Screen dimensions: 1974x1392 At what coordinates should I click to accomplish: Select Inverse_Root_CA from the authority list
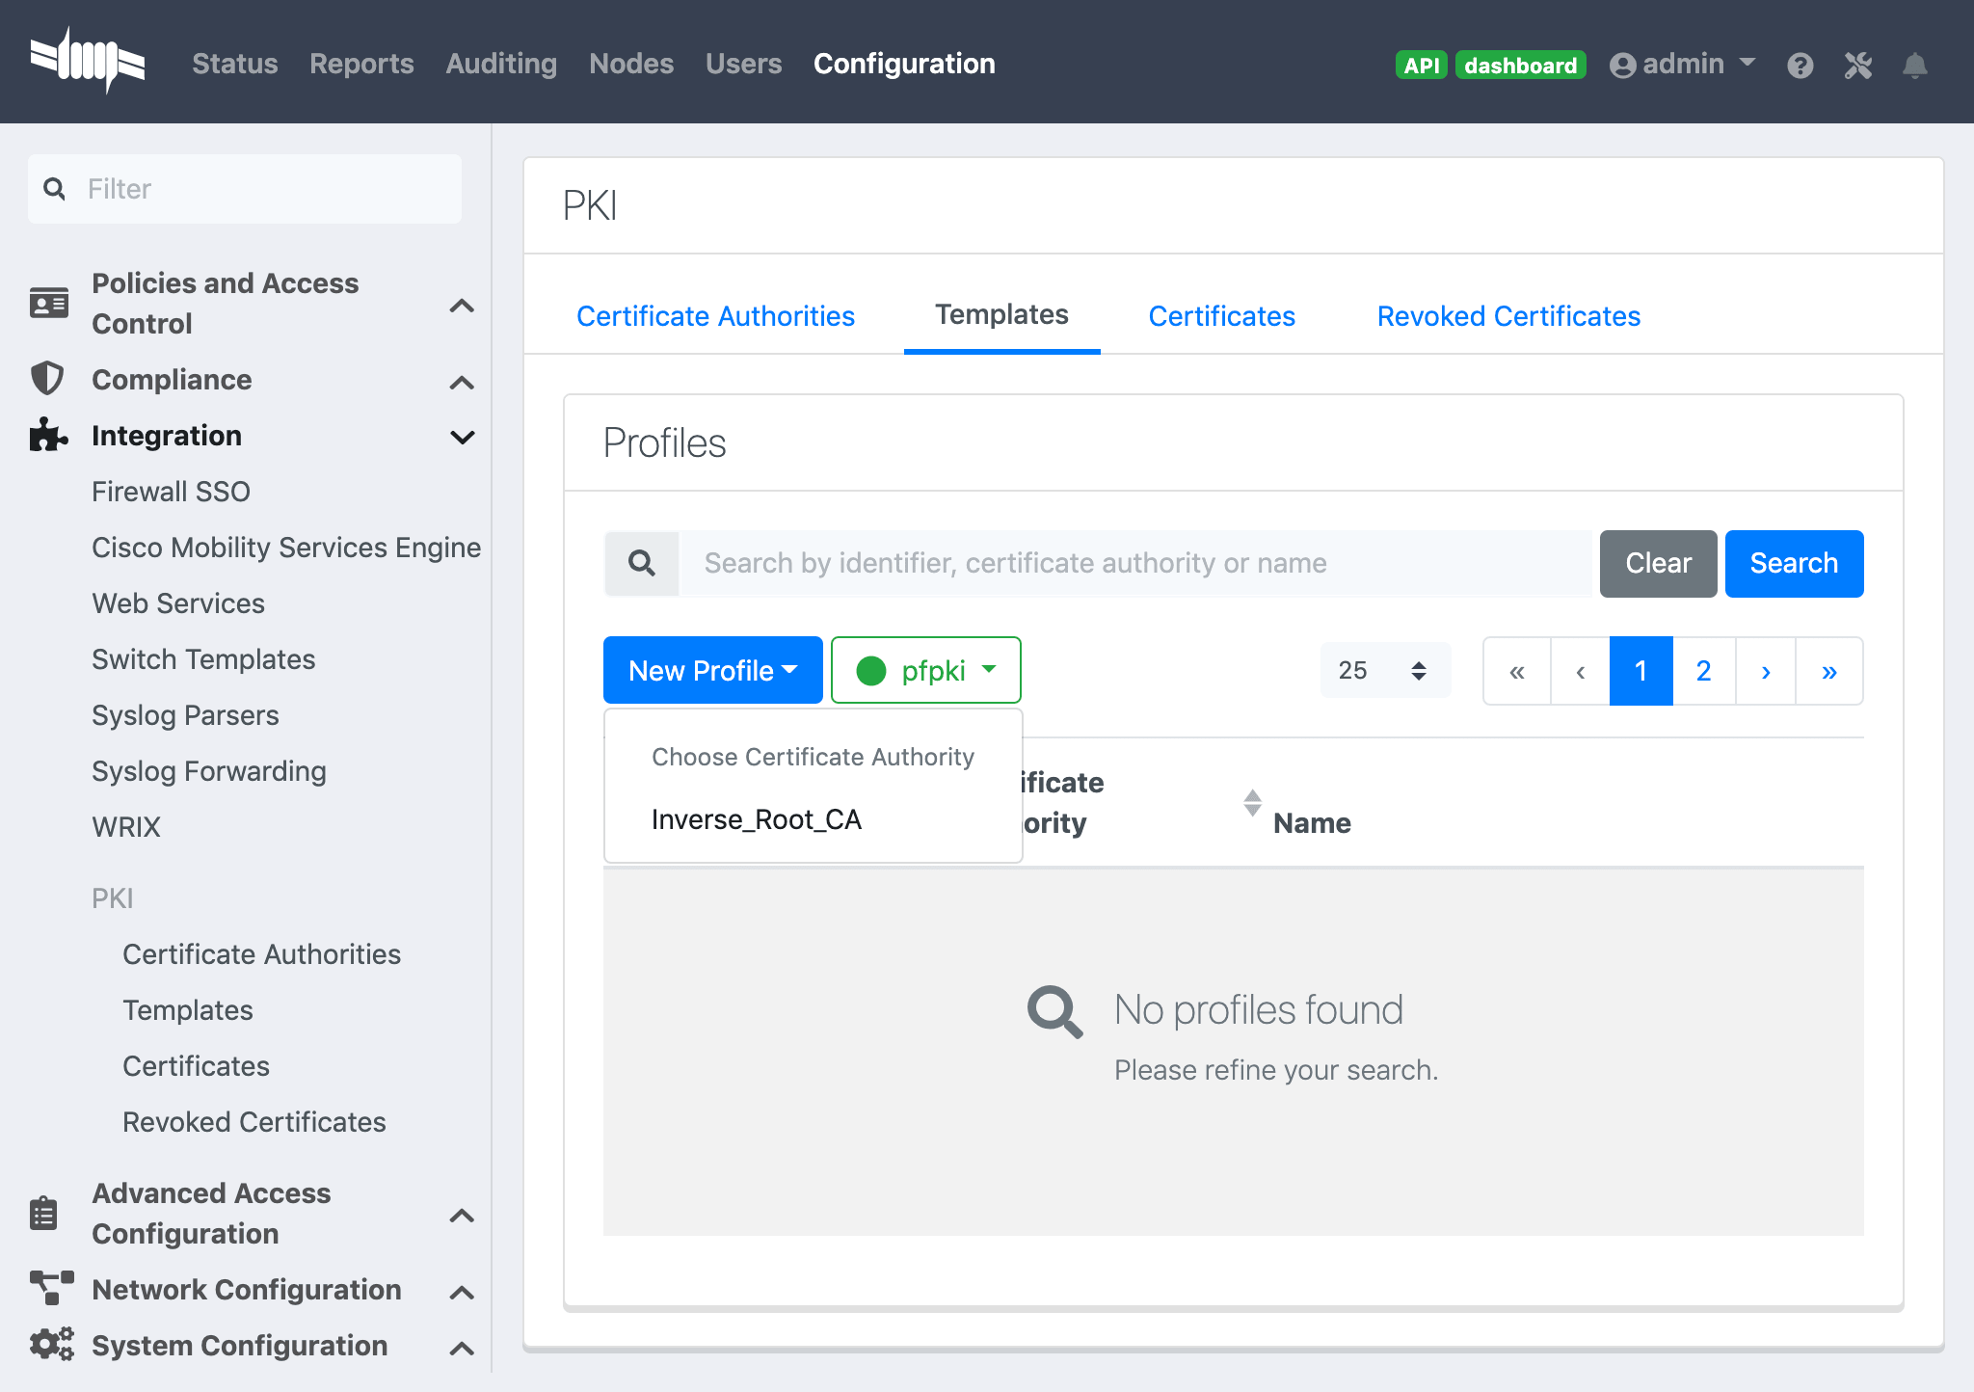point(758,819)
